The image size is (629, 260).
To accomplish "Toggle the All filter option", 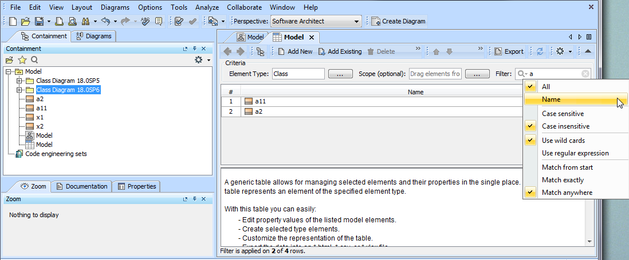I will [575, 87].
